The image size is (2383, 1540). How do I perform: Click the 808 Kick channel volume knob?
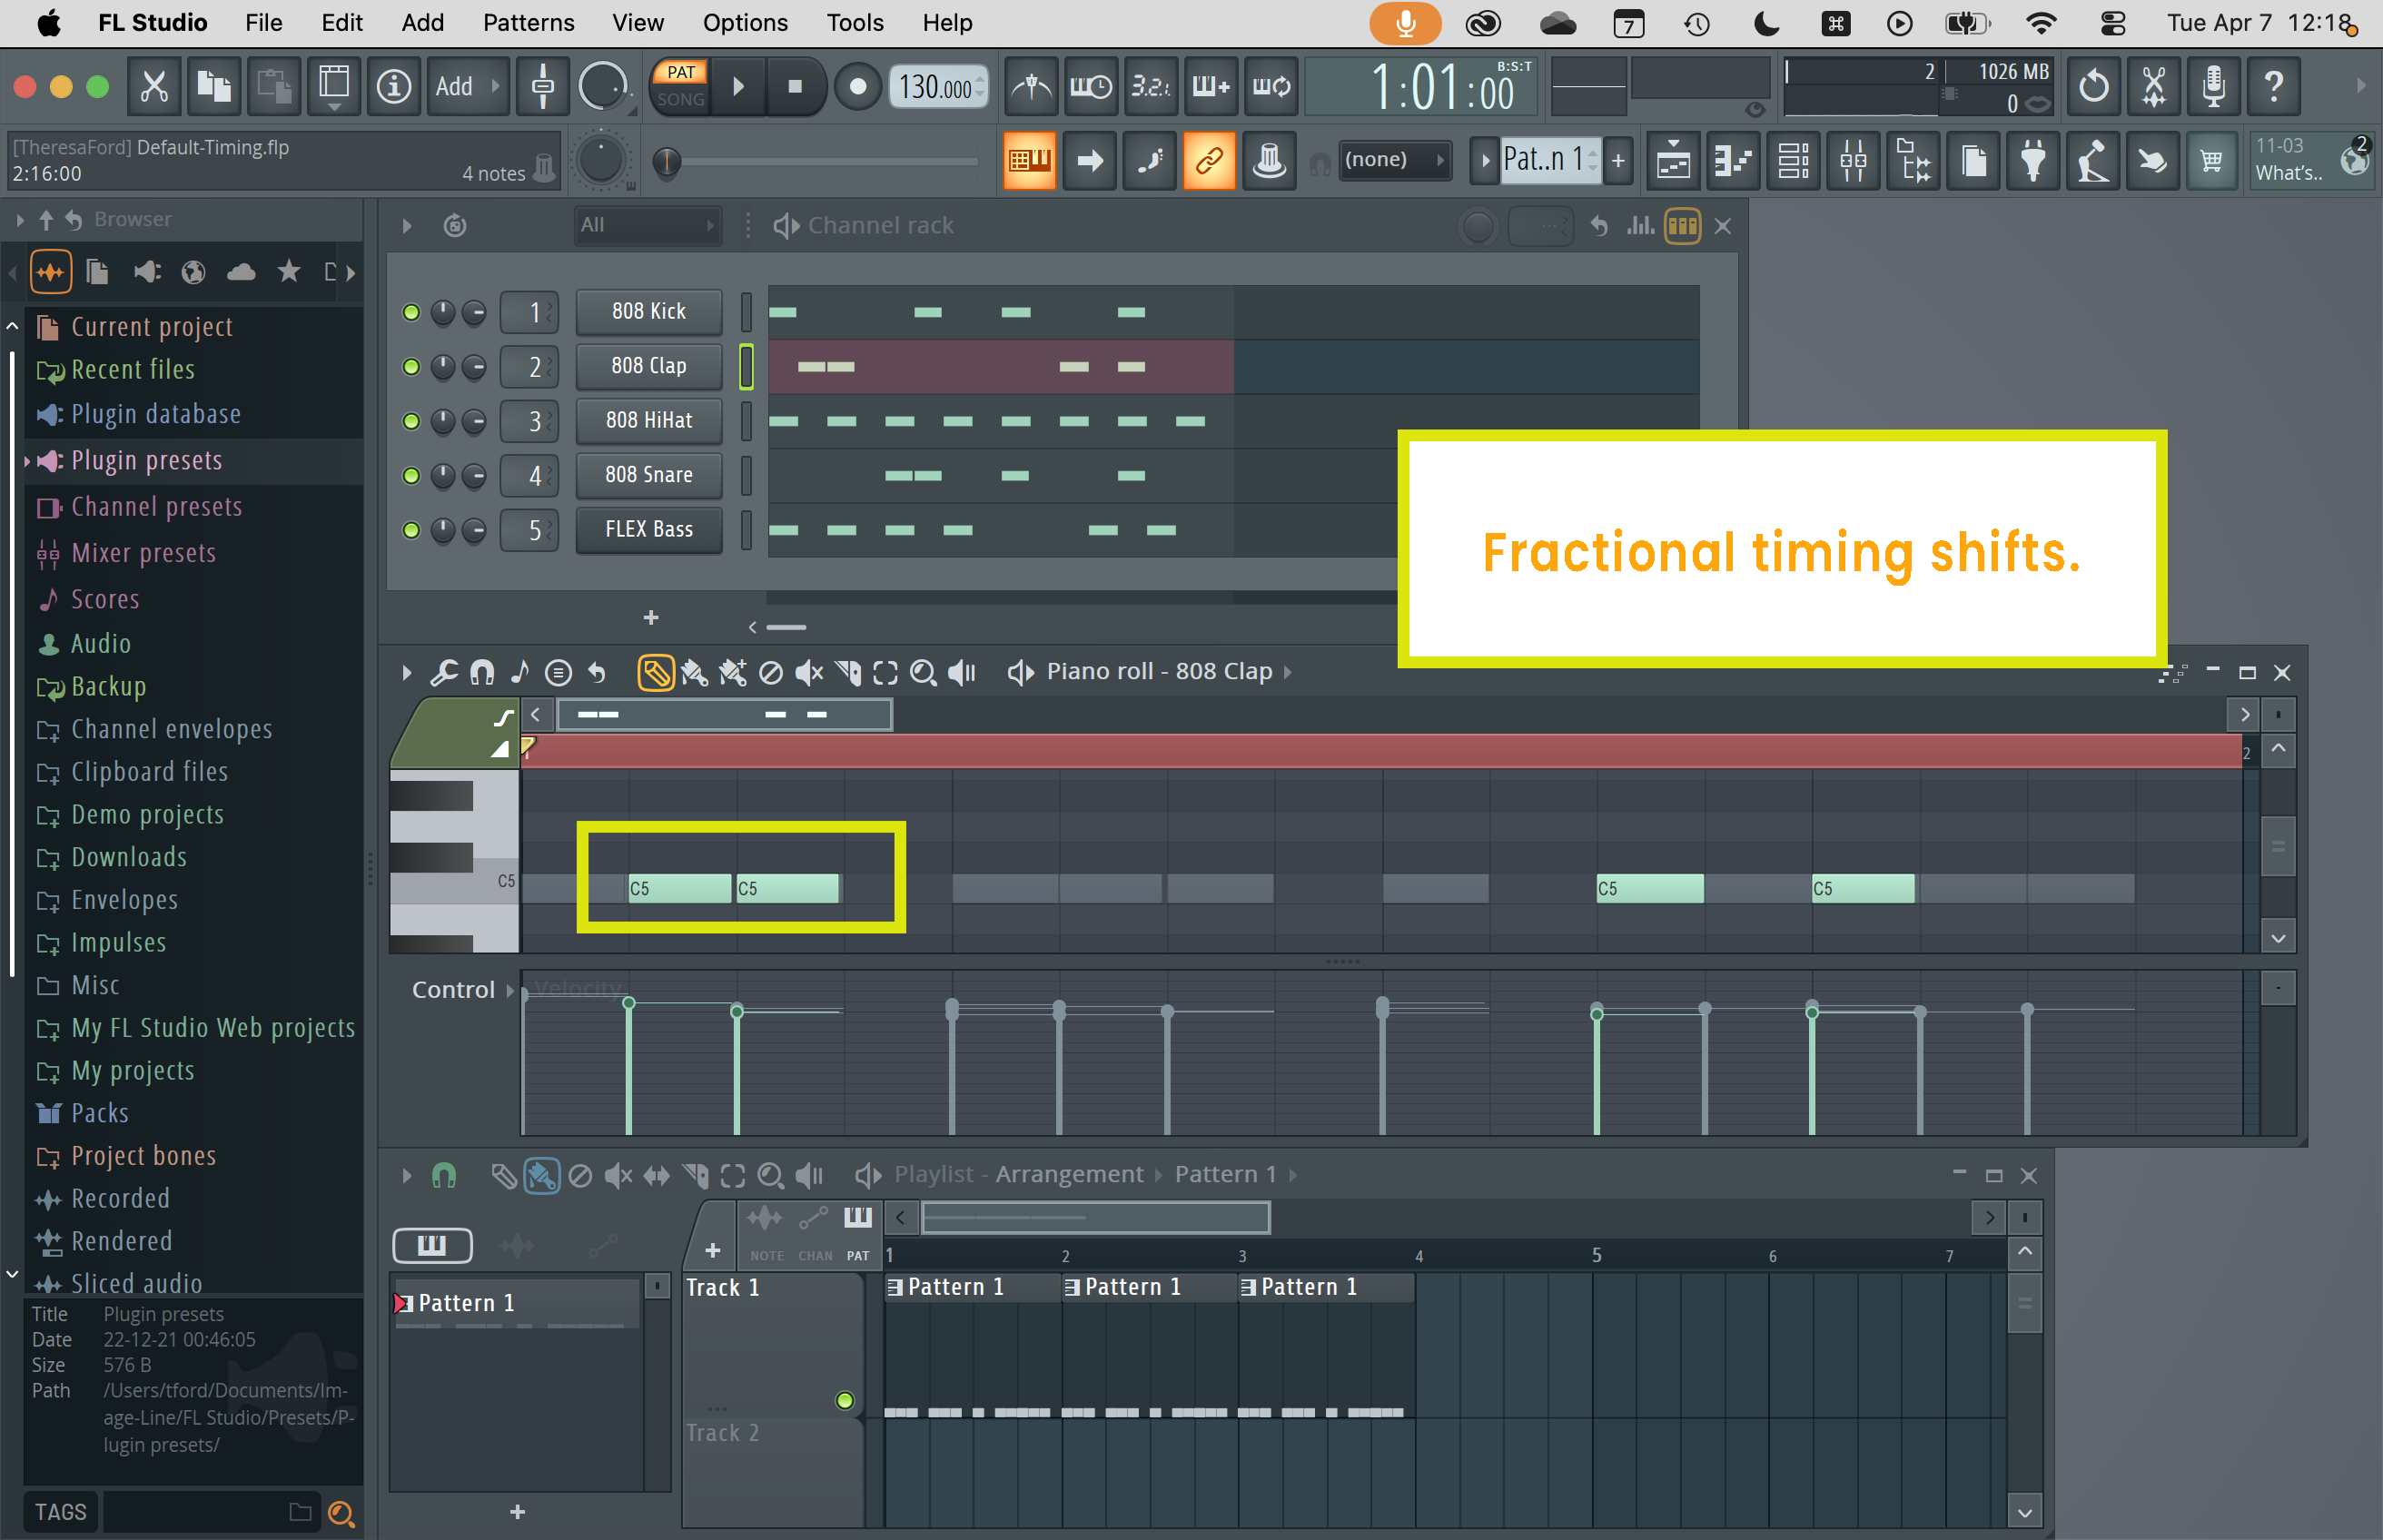click(474, 312)
